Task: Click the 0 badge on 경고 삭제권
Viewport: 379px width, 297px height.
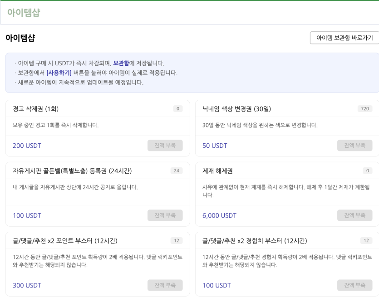Action: pos(178,109)
